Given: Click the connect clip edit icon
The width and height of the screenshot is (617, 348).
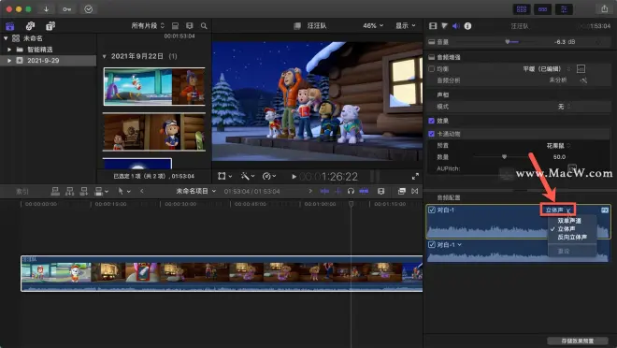Looking at the screenshot, I should pos(55,192).
